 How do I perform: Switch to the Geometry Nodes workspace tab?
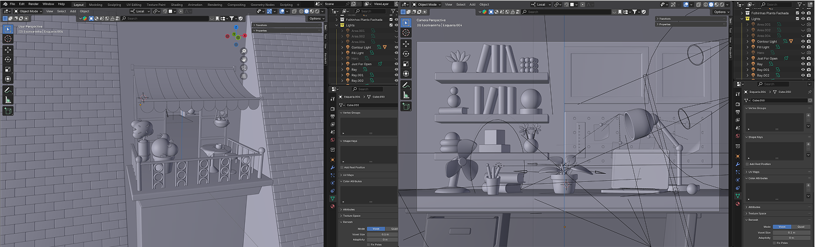click(x=264, y=4)
